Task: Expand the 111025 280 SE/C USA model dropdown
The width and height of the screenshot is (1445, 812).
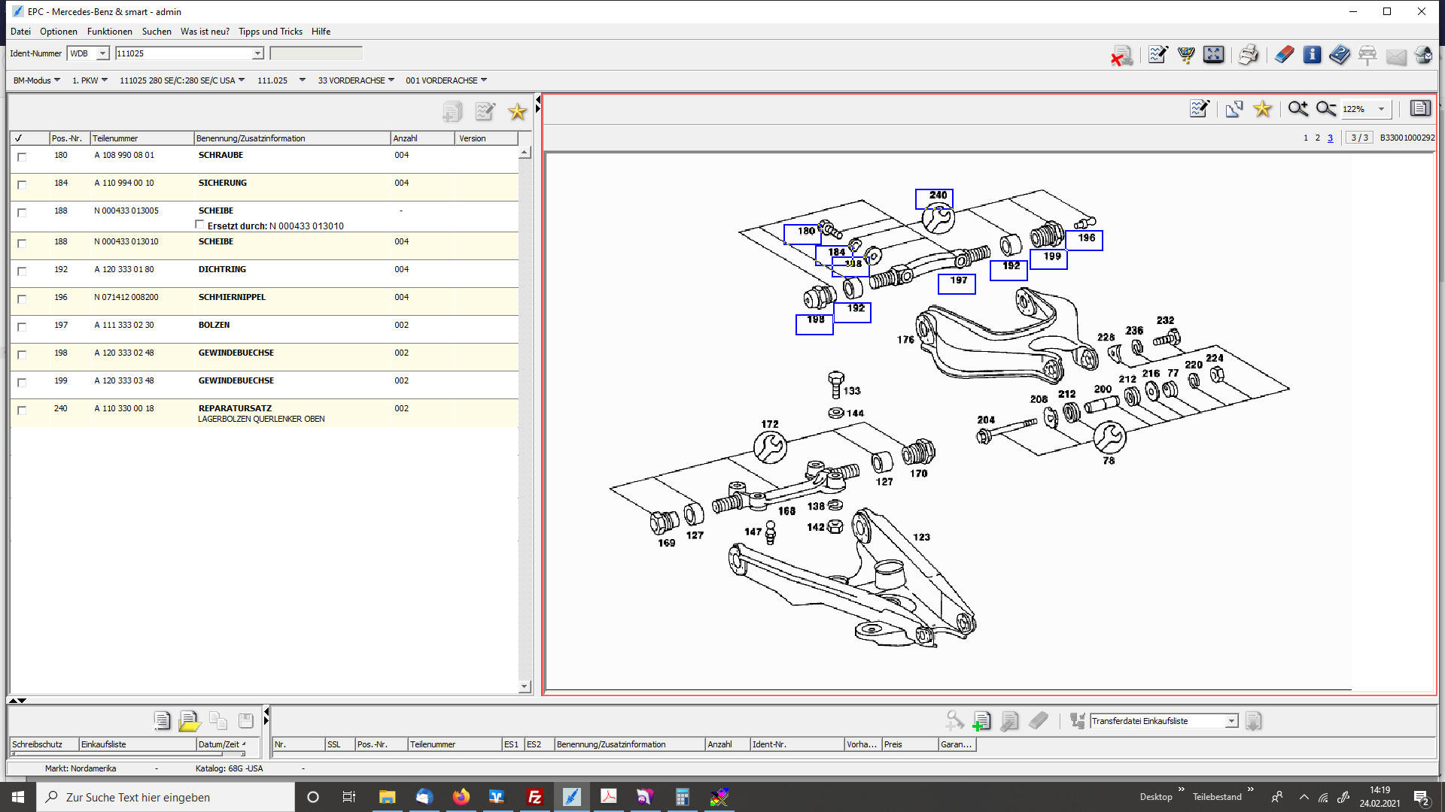Action: (x=182, y=80)
